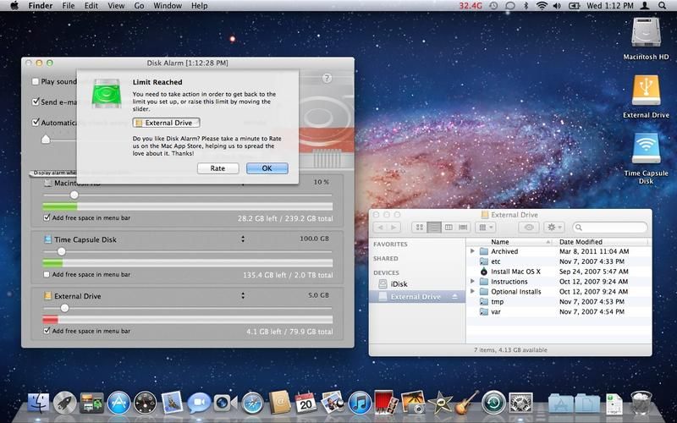Open Mission Control in the Dock
This screenshot has height=423, width=677.
pos(91,403)
